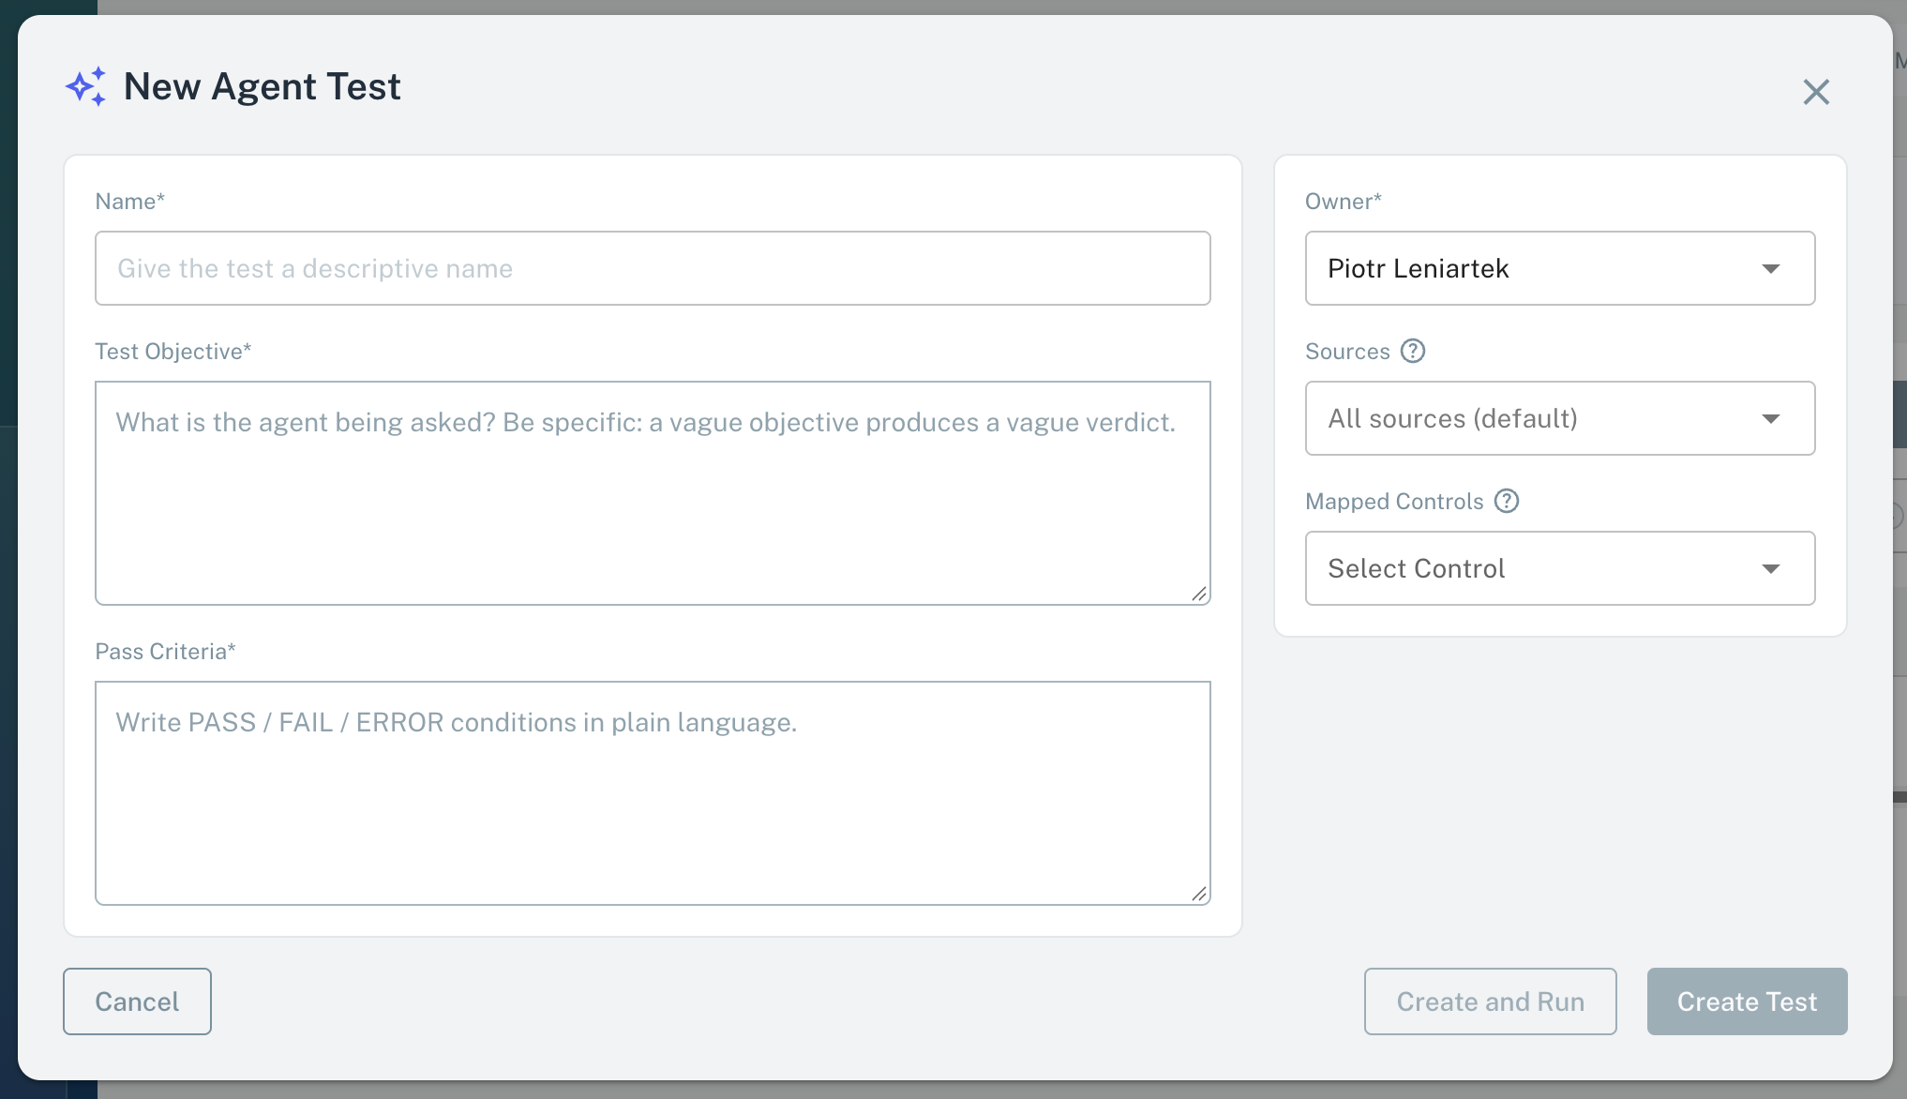Open the Mapped Controls help icon
Screen dimensions: 1907x1099
pyautogui.click(x=1507, y=501)
